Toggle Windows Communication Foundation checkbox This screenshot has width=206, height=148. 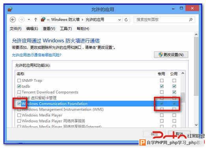pyautogui.click(x=19, y=104)
